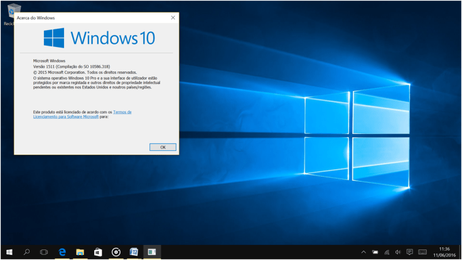
Task: Close the Acerca do Windows dialog
Action: 173,18
